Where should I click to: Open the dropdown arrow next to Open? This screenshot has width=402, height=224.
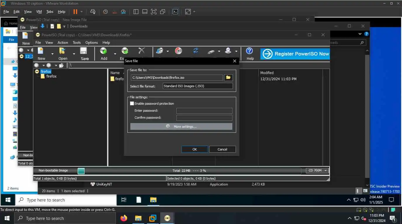pos(74,54)
